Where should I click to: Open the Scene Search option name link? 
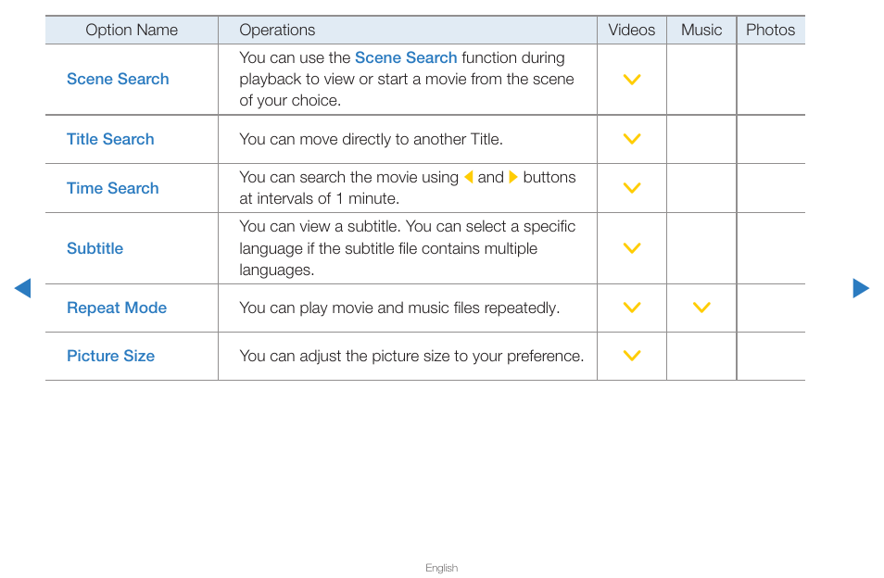(118, 79)
